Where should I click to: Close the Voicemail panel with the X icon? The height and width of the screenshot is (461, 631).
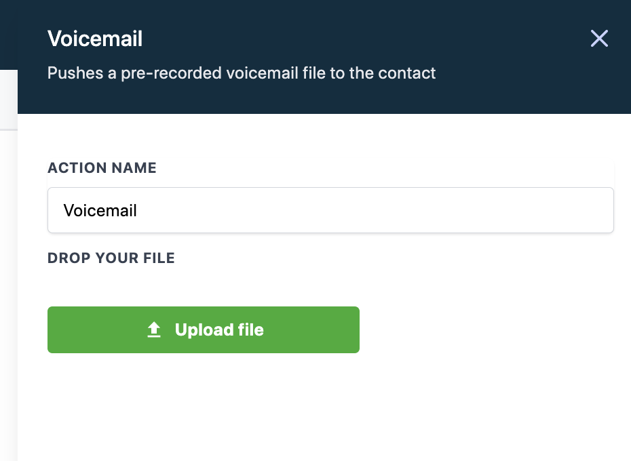pyautogui.click(x=599, y=39)
